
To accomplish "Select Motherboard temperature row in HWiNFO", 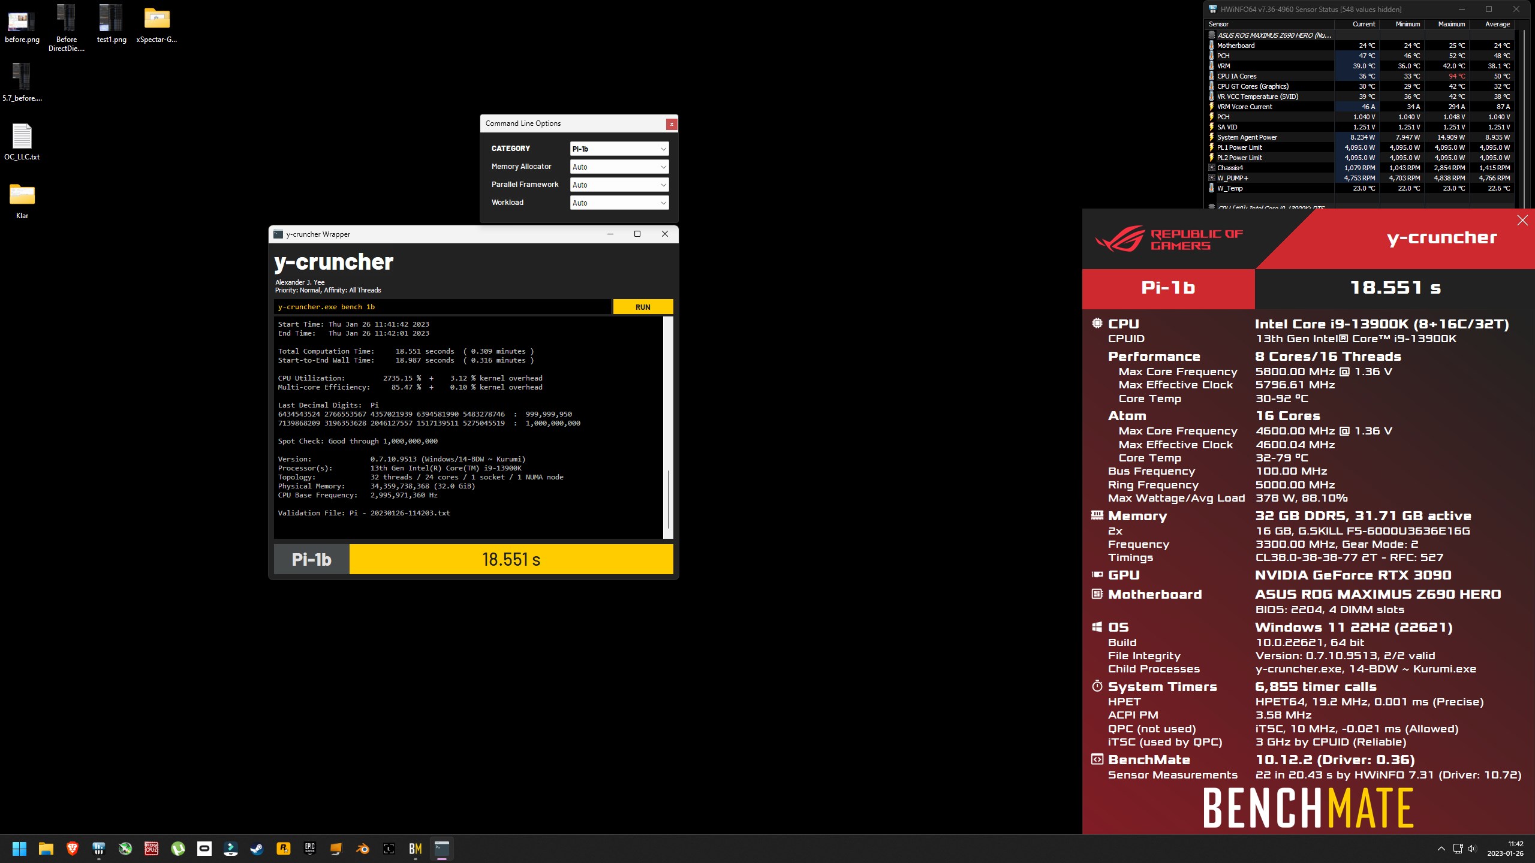I will coord(1360,46).
